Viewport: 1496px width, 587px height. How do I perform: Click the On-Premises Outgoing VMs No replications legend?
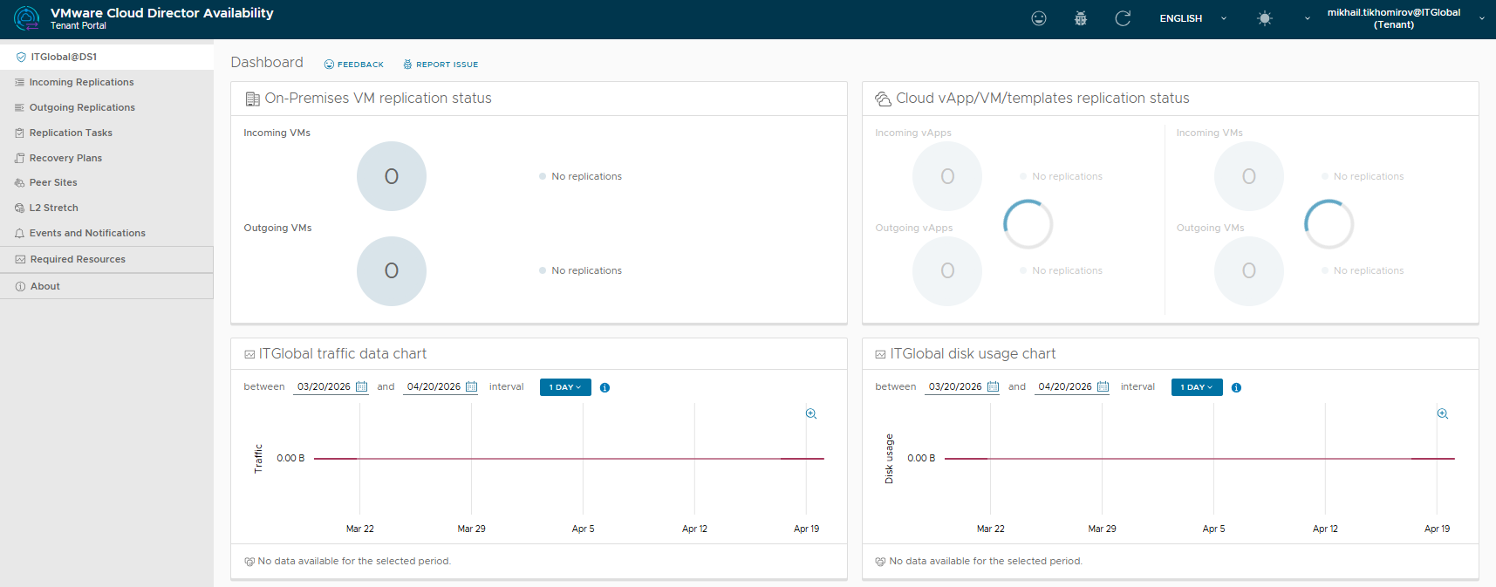tap(581, 270)
